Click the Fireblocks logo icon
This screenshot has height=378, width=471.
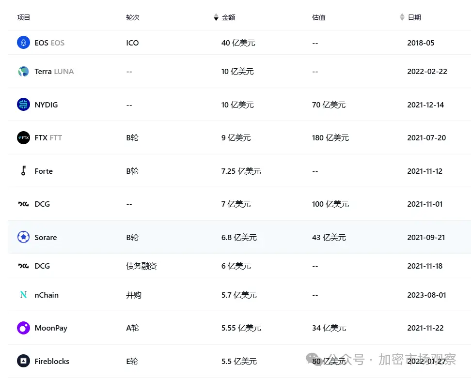(23, 361)
